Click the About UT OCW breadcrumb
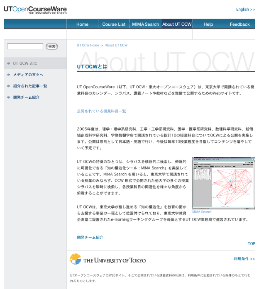 [116, 45]
